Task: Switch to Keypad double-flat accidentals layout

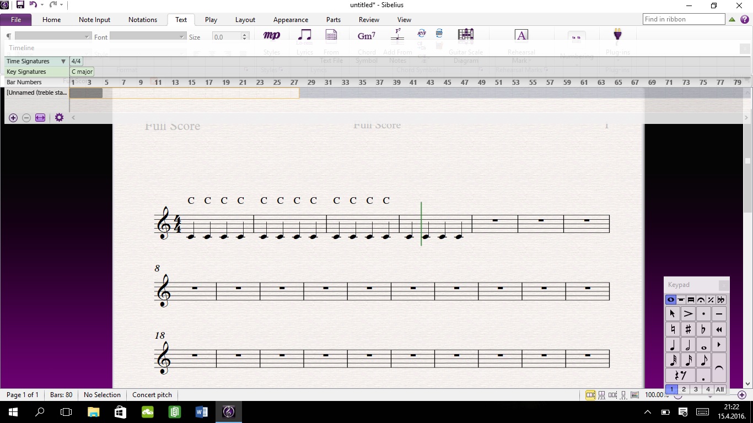Action: pyautogui.click(x=721, y=300)
